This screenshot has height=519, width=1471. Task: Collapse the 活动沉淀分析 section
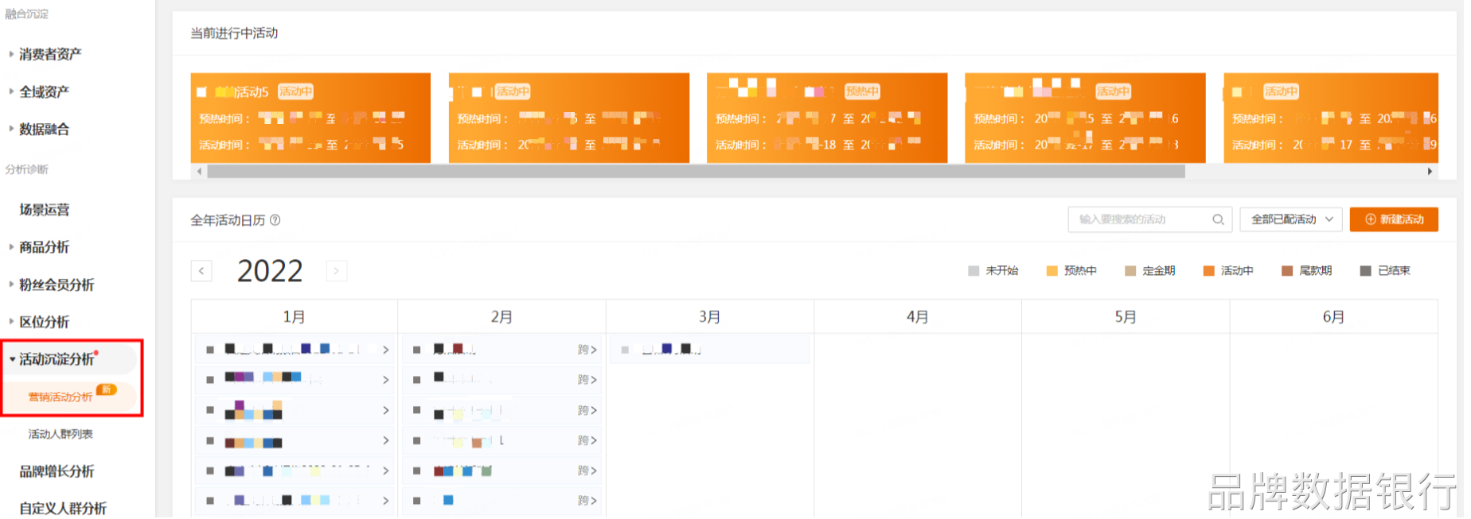click(x=56, y=360)
